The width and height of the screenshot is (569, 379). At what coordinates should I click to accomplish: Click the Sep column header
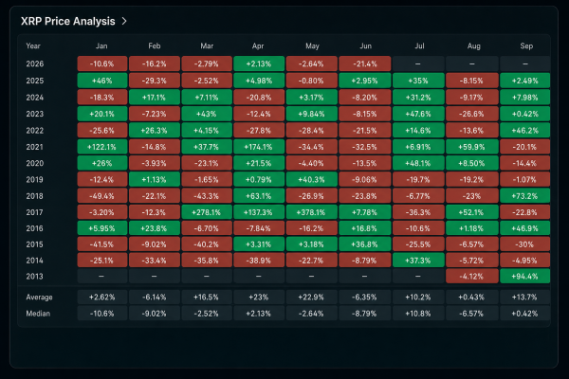coord(526,46)
